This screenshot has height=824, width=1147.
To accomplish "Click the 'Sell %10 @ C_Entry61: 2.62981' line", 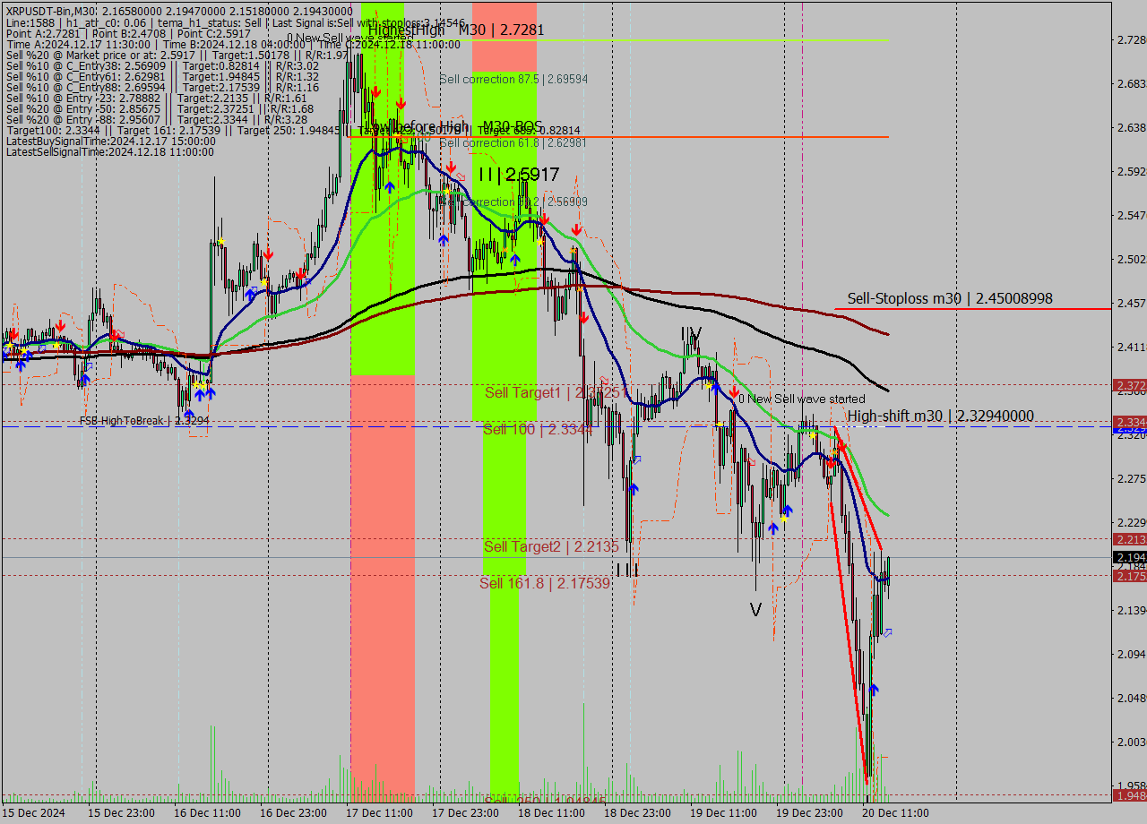I will (162, 77).
